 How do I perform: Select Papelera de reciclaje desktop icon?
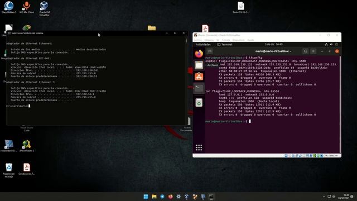pos(9,170)
